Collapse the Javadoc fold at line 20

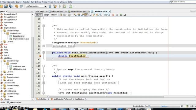coord(43,26)
